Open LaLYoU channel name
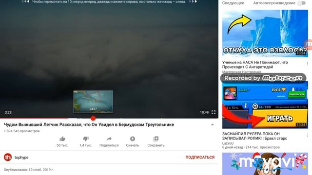Screen dimensions: 312x175 pos(228,143)
